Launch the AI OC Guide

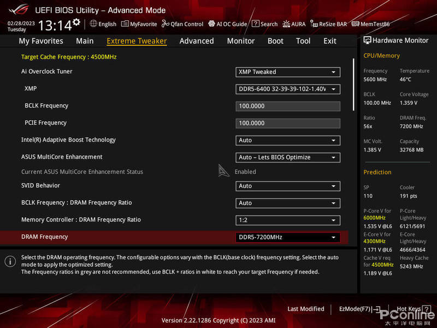[227, 24]
